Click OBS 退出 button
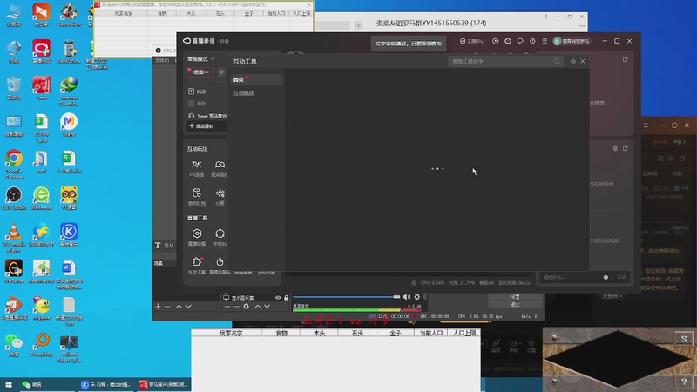The height and width of the screenshot is (392, 697). [x=515, y=304]
